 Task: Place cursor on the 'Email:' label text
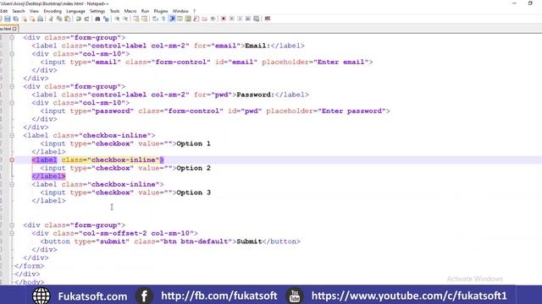tap(257, 46)
